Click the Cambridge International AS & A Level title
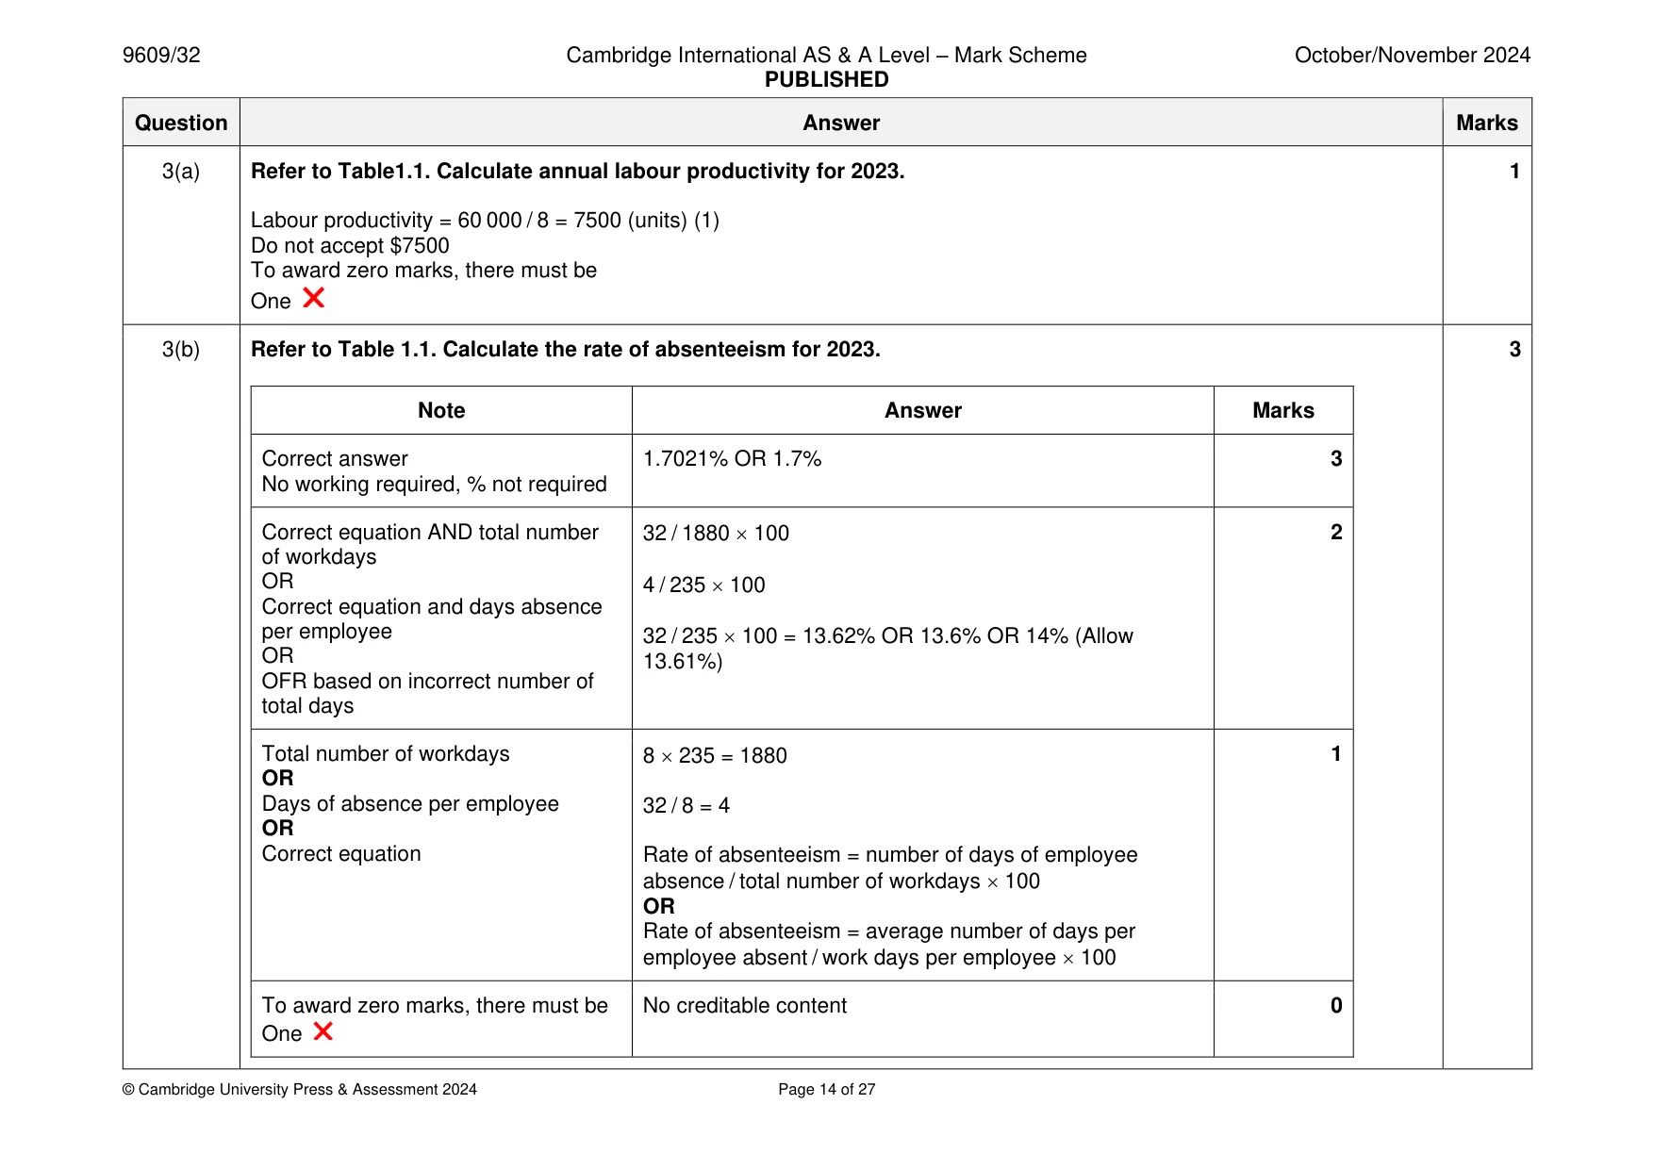 827,56
